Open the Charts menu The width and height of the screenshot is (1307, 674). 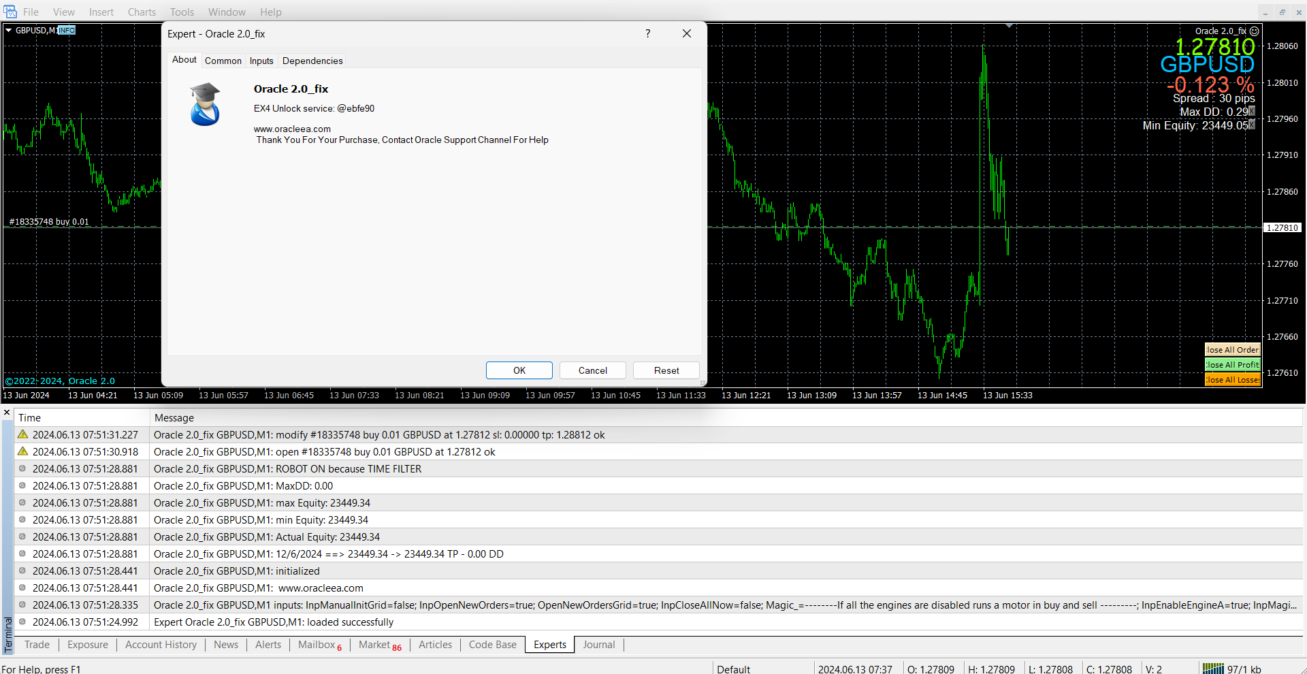[142, 12]
